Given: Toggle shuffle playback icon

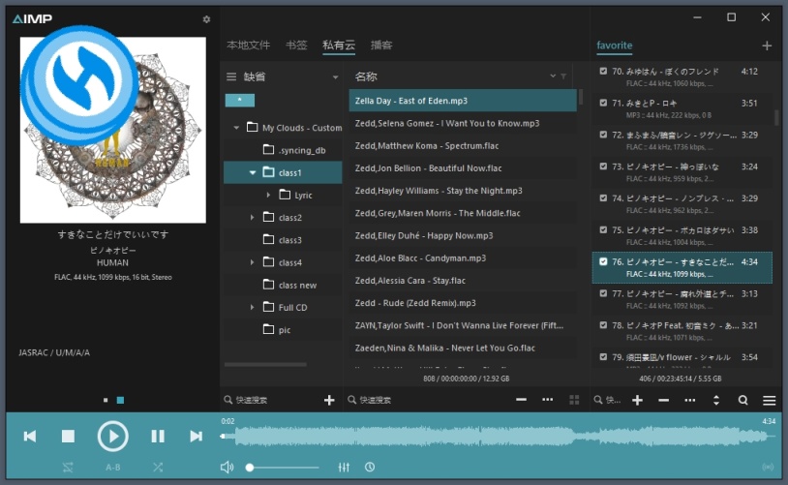Looking at the screenshot, I should point(158,468).
